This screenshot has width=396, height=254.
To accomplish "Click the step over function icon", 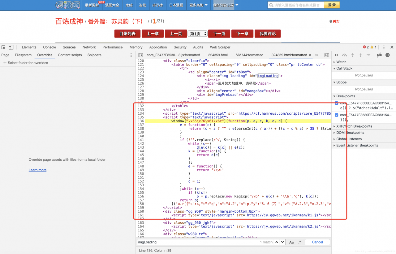I will pos(344,55).
